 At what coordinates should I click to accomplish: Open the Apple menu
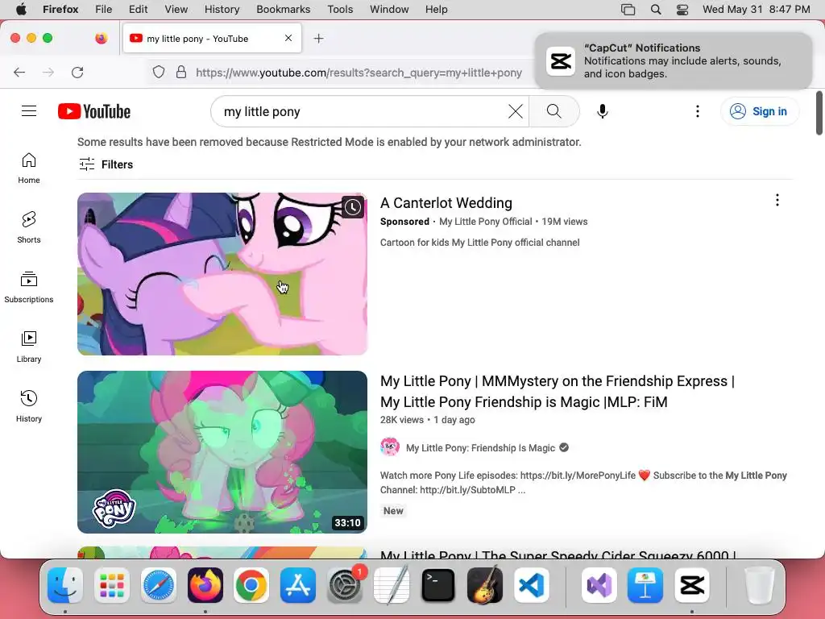[21, 10]
